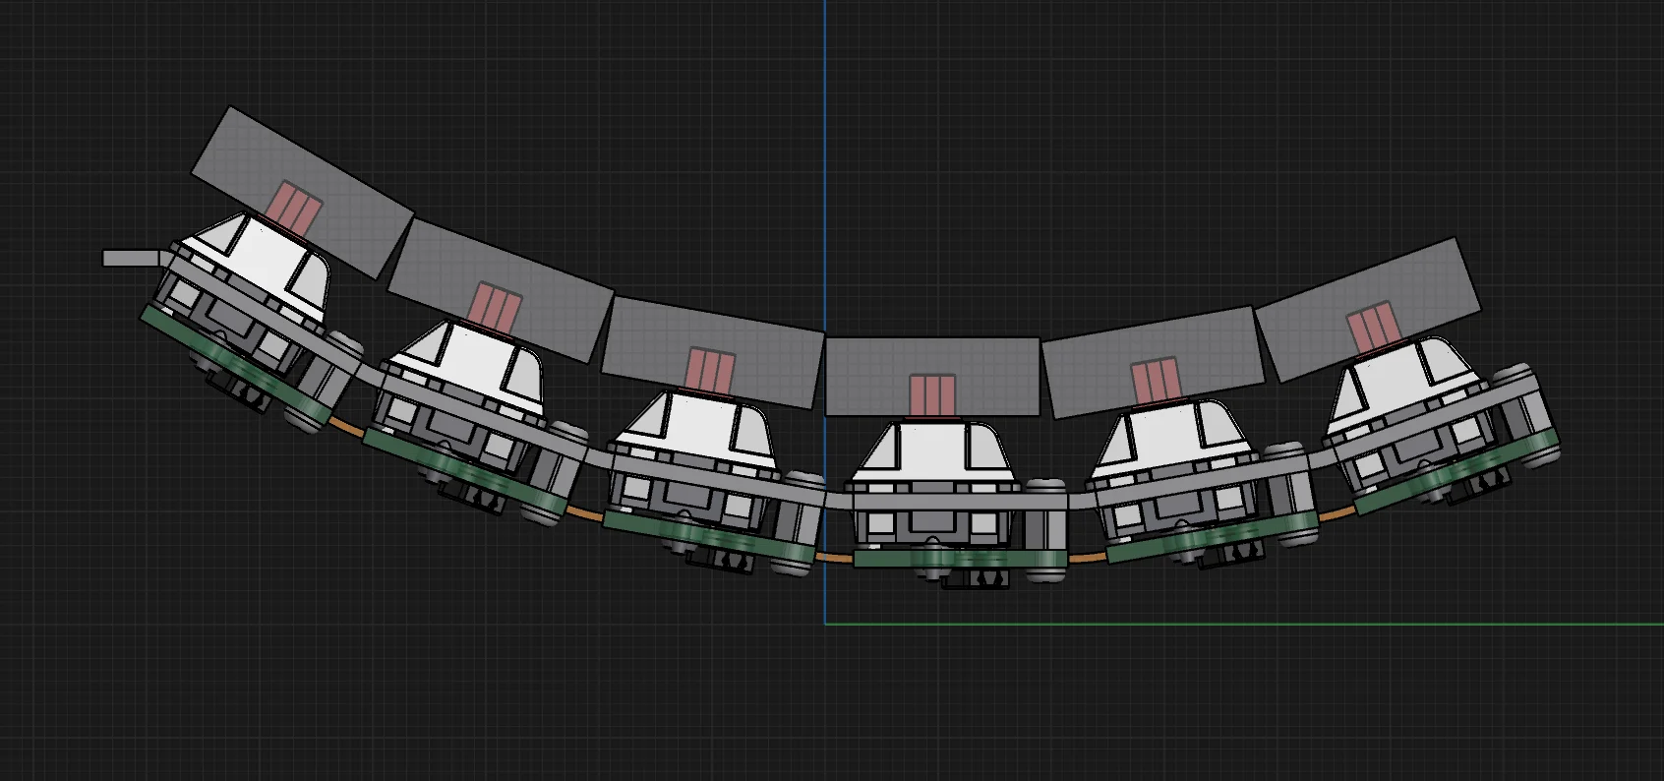Select the green PCB under the level switch
1664x781 pixels.
click(x=960, y=558)
